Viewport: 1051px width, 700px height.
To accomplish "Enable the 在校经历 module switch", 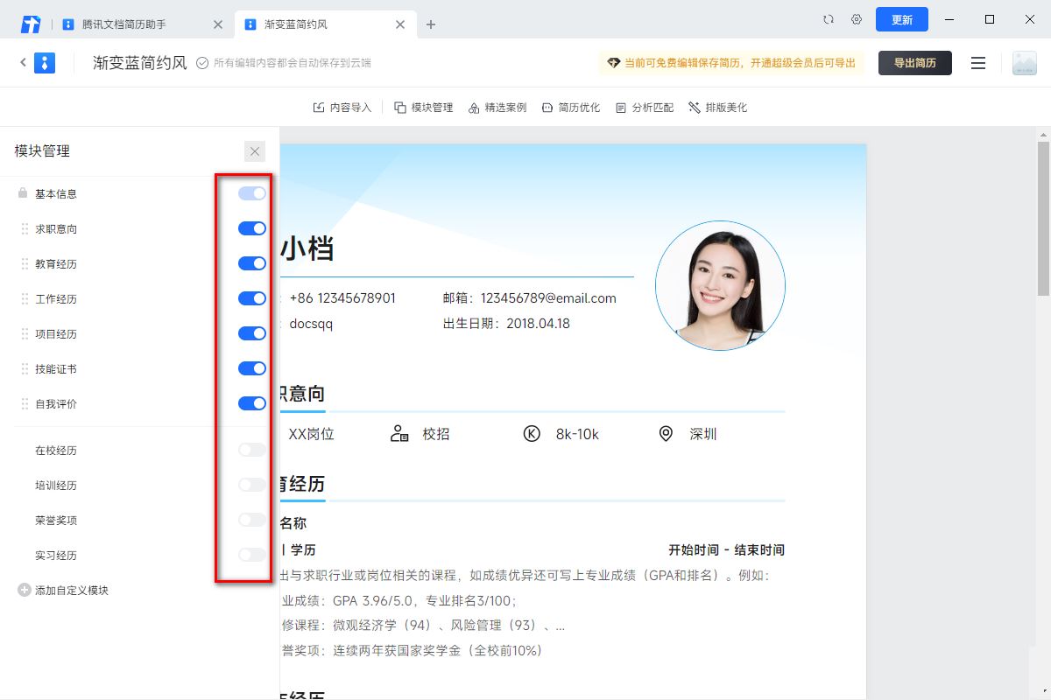I will (x=252, y=450).
